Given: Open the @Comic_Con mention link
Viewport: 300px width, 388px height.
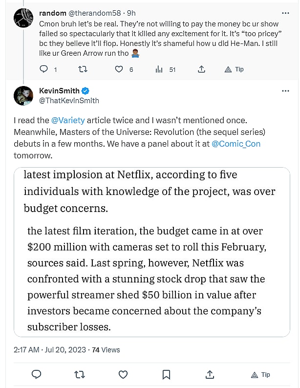Looking at the screenshot, I should [236, 144].
